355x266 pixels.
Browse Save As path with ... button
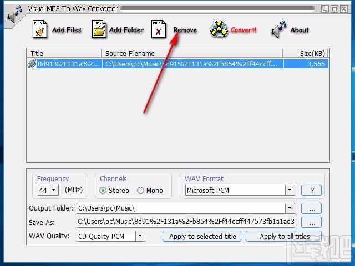pos(311,222)
